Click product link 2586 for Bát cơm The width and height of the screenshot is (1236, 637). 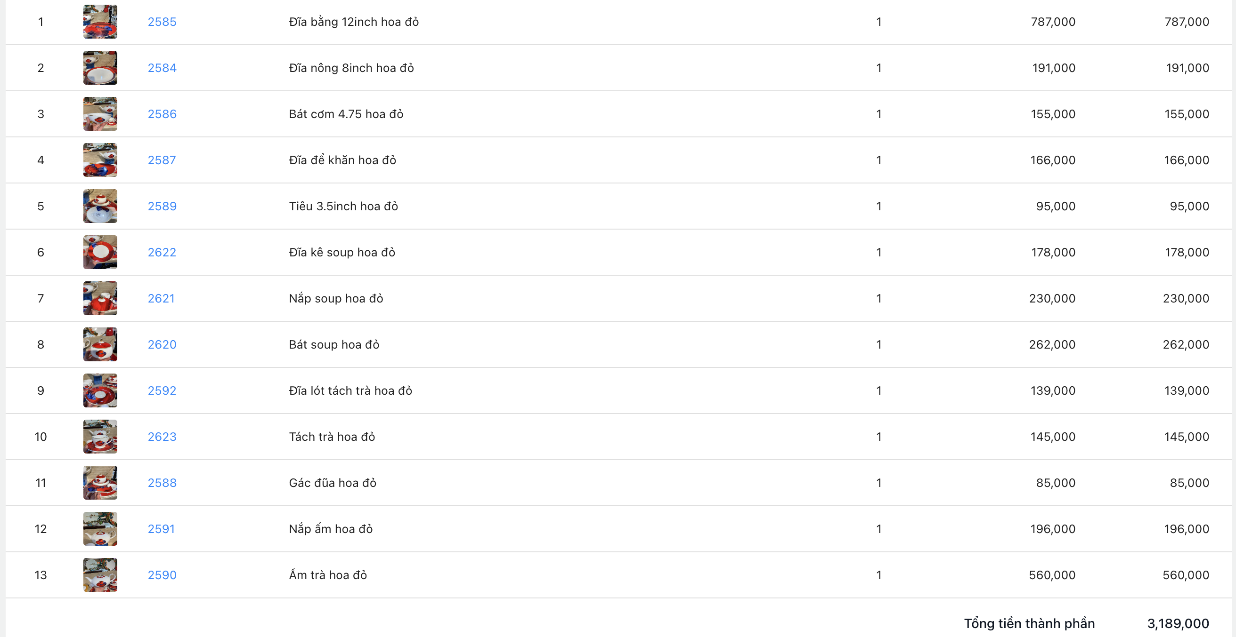[162, 113]
